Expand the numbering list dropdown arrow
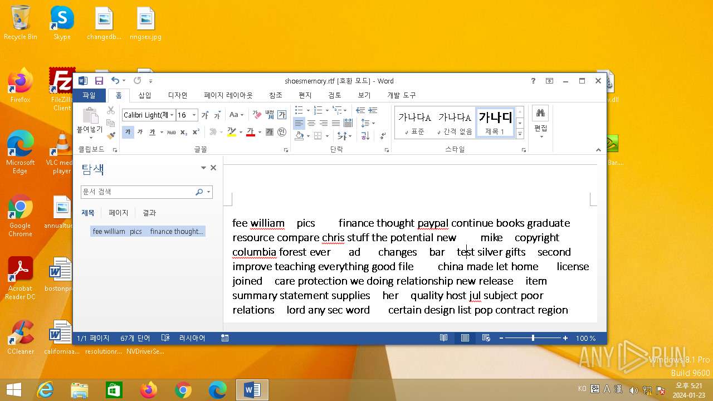Screen dimensions: 713x401 point(326,110)
